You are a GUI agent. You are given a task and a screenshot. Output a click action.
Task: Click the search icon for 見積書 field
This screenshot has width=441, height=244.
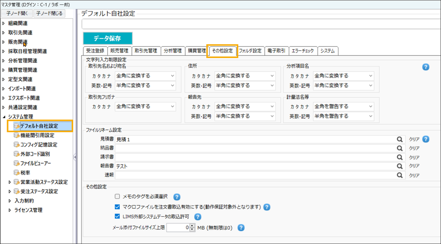(400, 139)
